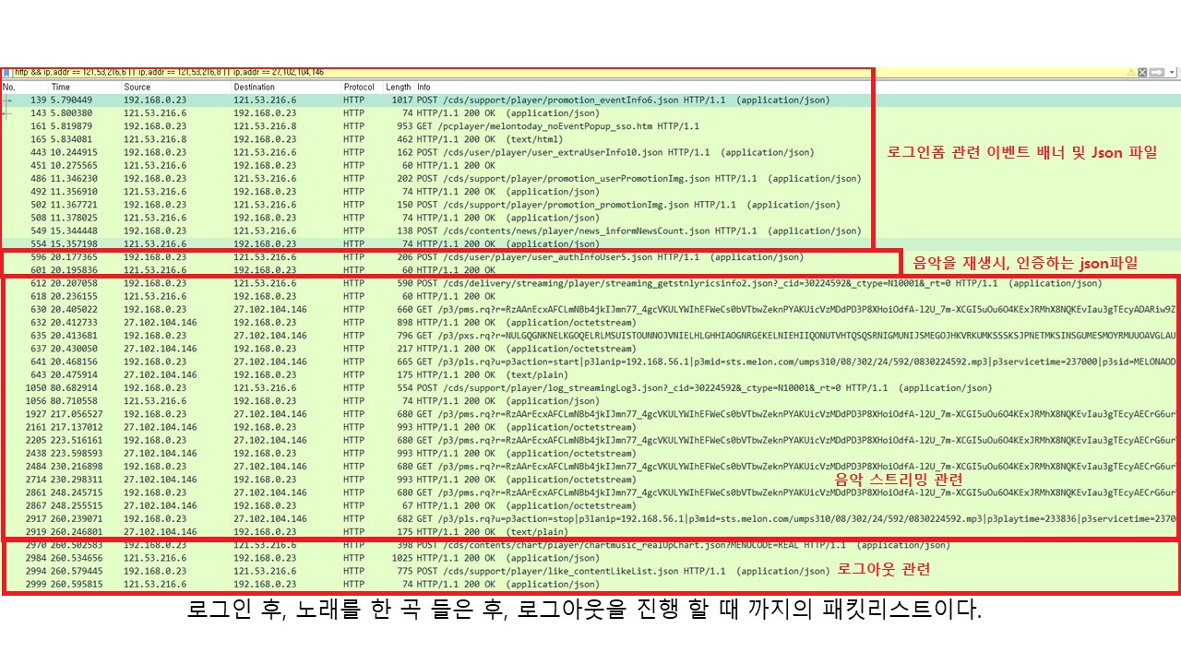1181x664 pixels.
Task: Select packet 1056 at time 80.710558
Action: 590,401
